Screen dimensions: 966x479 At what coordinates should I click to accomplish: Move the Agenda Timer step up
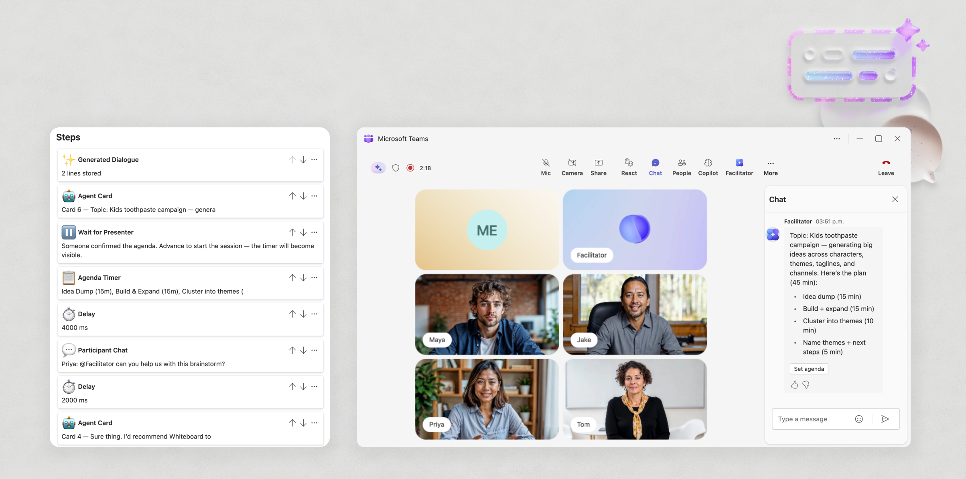(292, 278)
